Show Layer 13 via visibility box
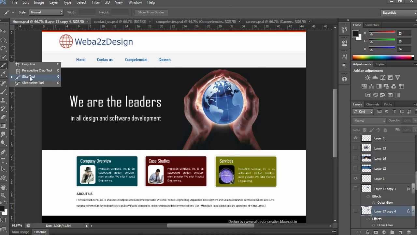417x235 pixels. [355, 148]
